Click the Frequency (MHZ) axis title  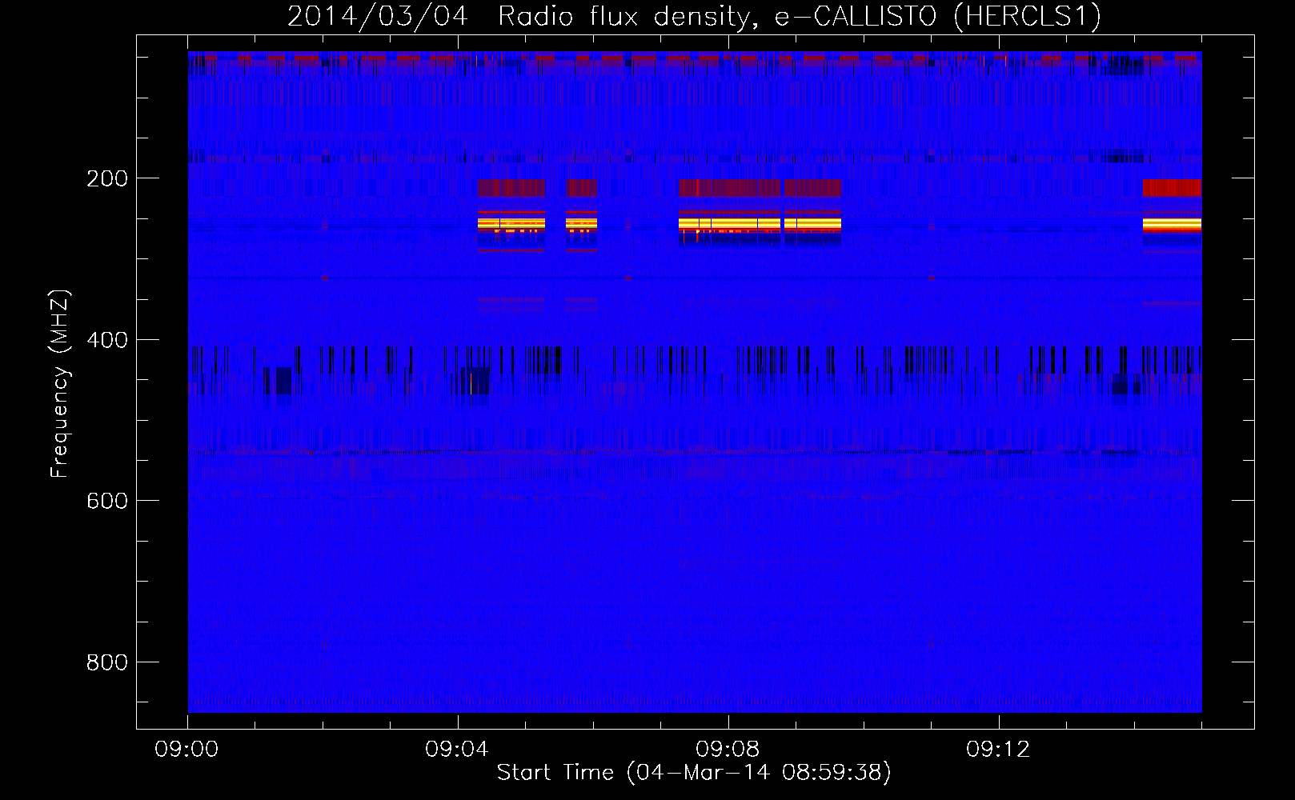coord(60,383)
